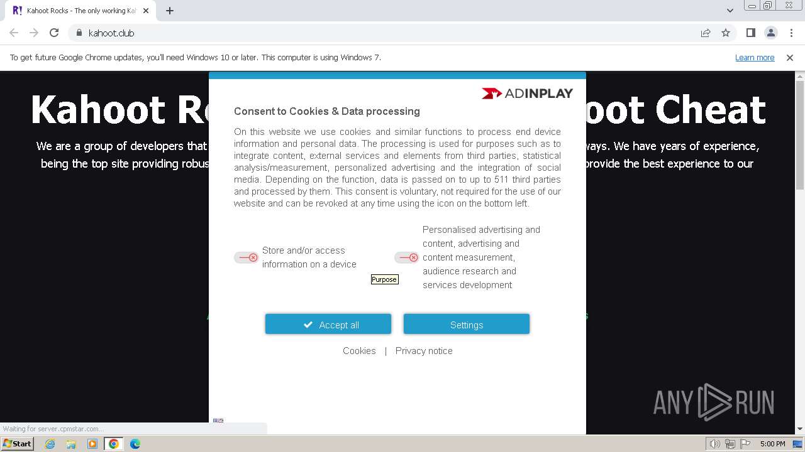Click the 5:00 PM clock
Screen dimensions: 805x452
point(772,444)
